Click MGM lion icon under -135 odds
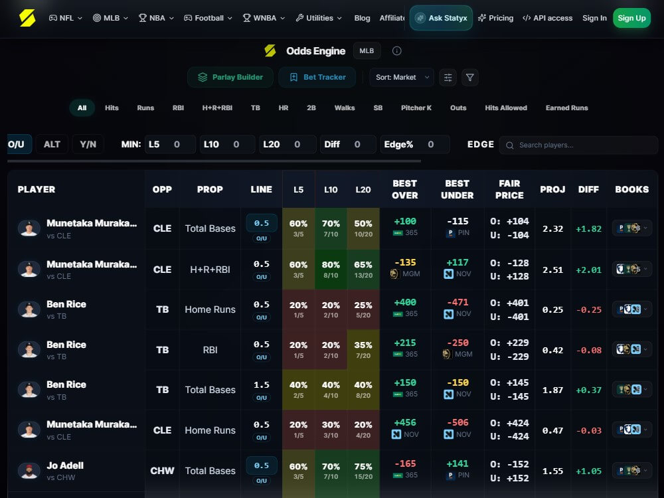 tap(394, 274)
